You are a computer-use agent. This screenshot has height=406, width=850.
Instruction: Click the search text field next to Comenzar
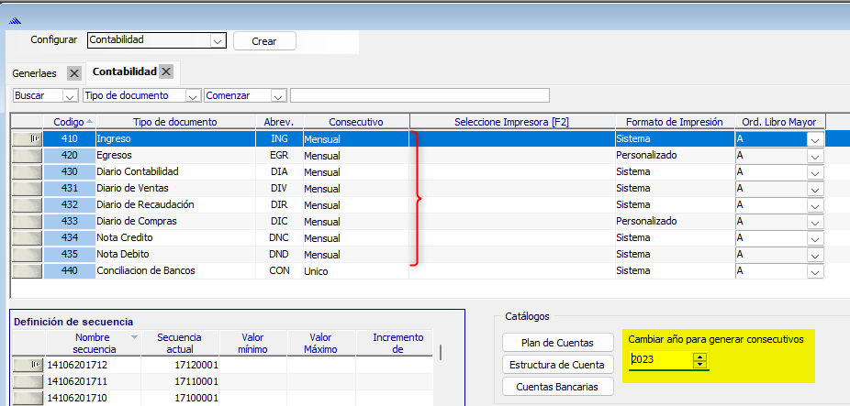coord(419,95)
